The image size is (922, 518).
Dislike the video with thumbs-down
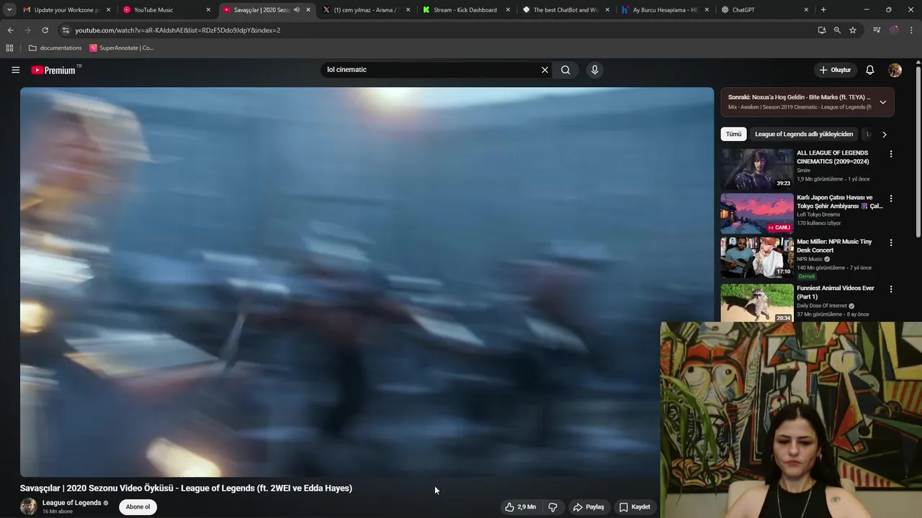pyautogui.click(x=552, y=507)
